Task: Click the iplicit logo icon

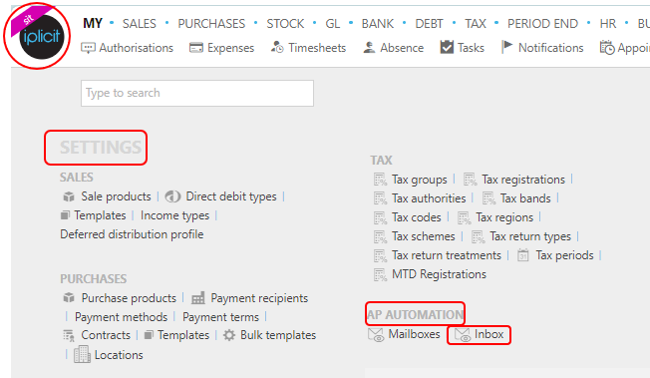Action: tap(41, 37)
